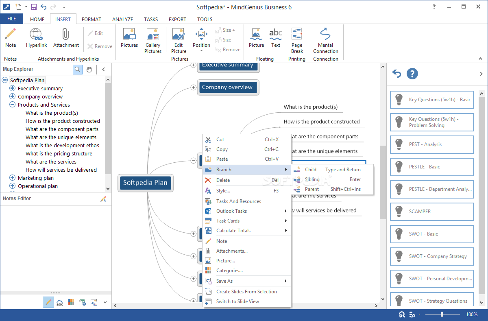Open Style... from context menu
488x321 pixels.
click(247, 191)
